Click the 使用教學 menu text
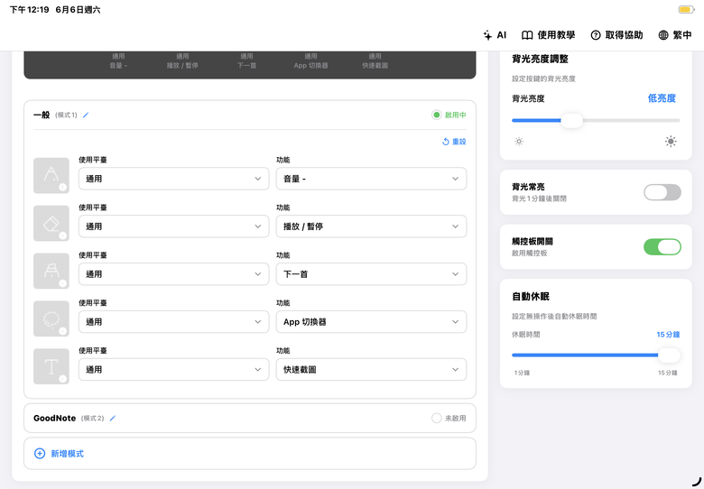Screen dimensions: 704x489 (x=556, y=35)
